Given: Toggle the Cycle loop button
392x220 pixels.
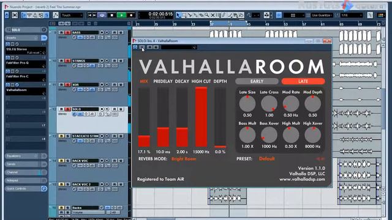Looking at the screenshot, I should click(102, 15).
